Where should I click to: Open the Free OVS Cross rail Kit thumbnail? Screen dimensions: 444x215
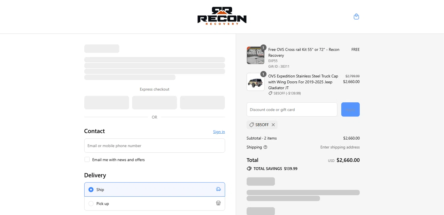tap(255, 55)
